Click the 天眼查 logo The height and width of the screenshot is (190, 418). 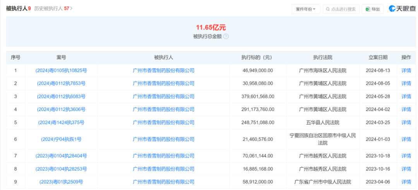402,9
